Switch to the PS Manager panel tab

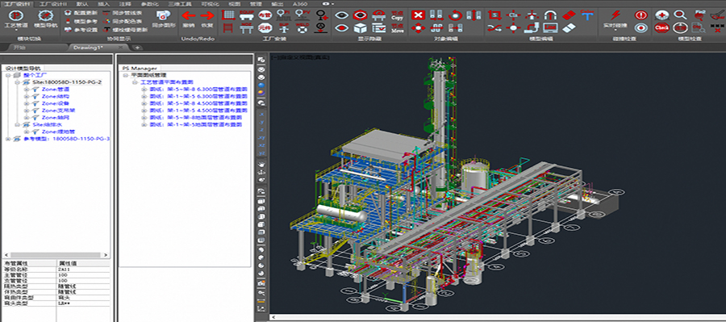140,68
